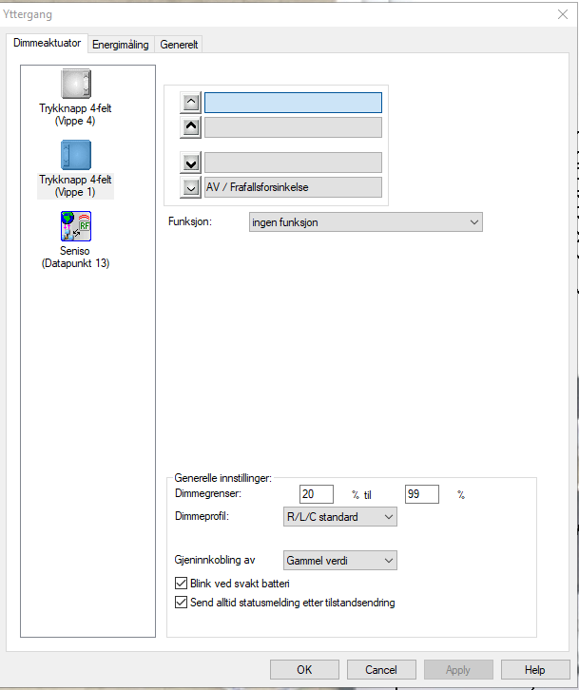Click the bold down-arrow button in the third row
The image size is (579, 690).
192,163
